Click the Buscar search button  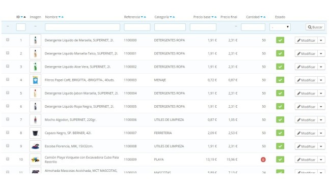[x=315, y=27]
